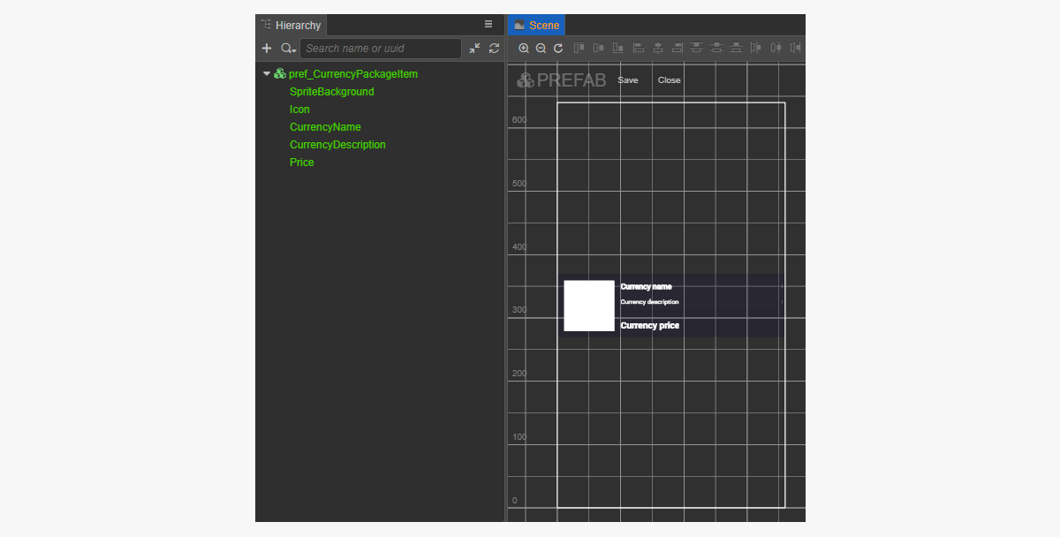Select the CurrencyDescription node
1060x537 pixels.
(x=337, y=145)
